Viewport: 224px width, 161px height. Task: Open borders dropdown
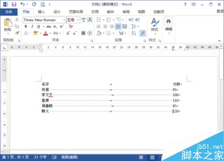(113, 33)
